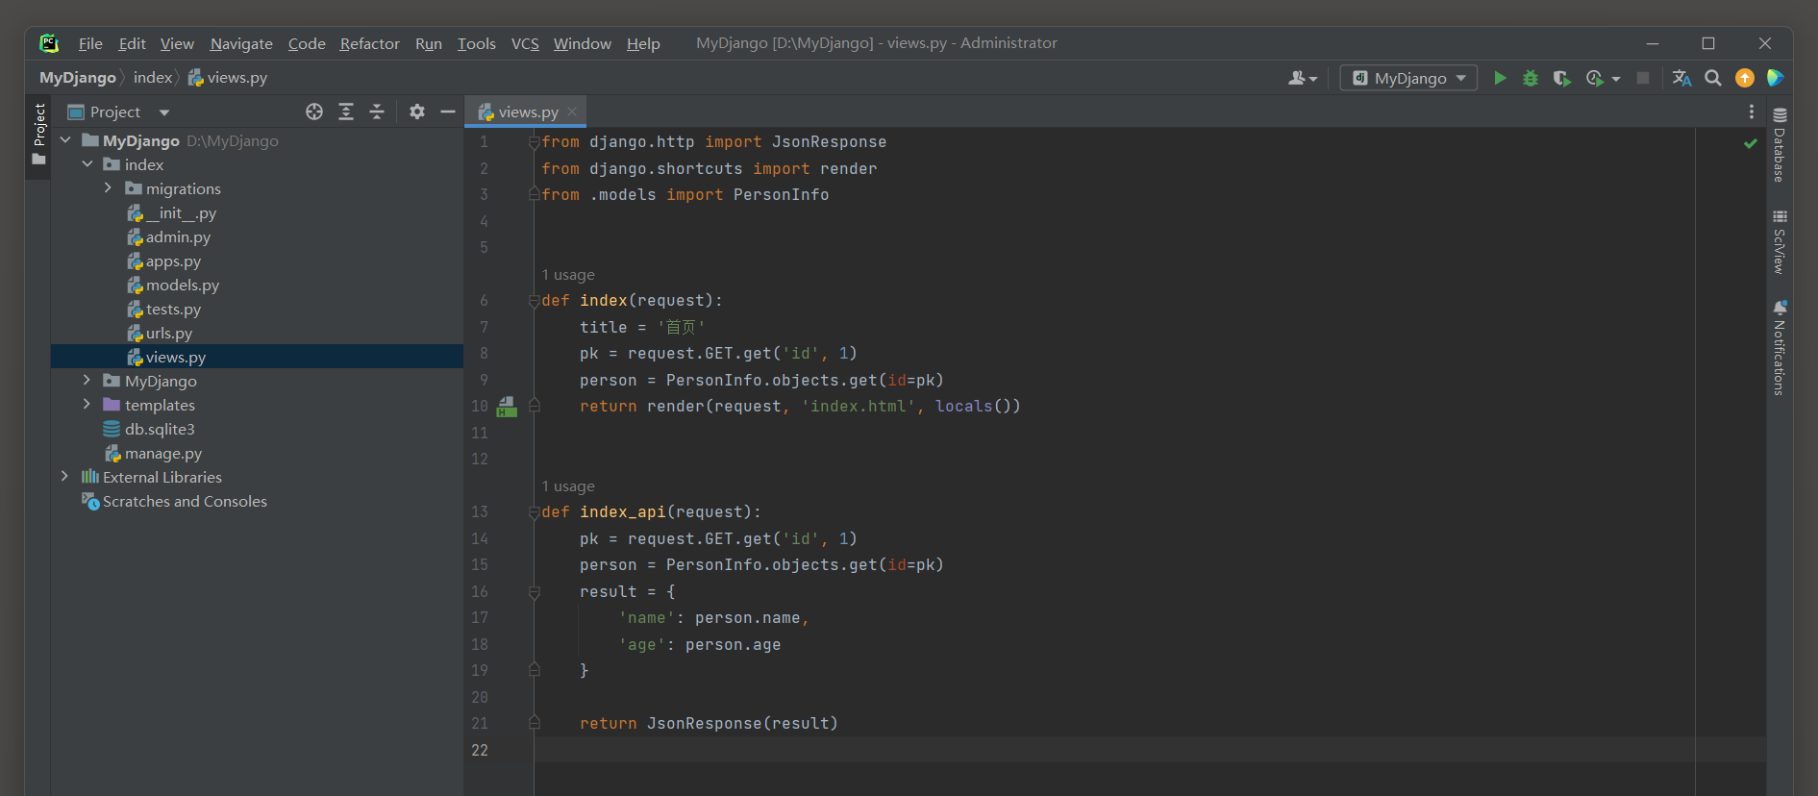Click Collapse All in Project panel
Image resolution: width=1818 pixels, height=796 pixels.
[x=377, y=112]
